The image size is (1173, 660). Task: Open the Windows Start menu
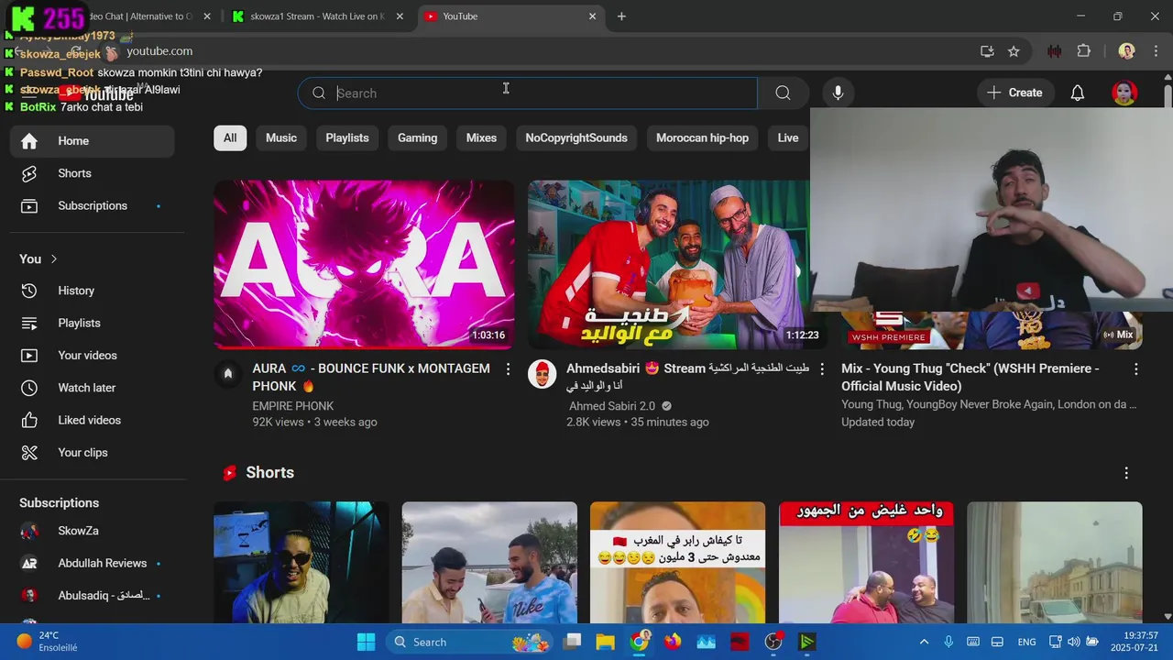pos(366,642)
